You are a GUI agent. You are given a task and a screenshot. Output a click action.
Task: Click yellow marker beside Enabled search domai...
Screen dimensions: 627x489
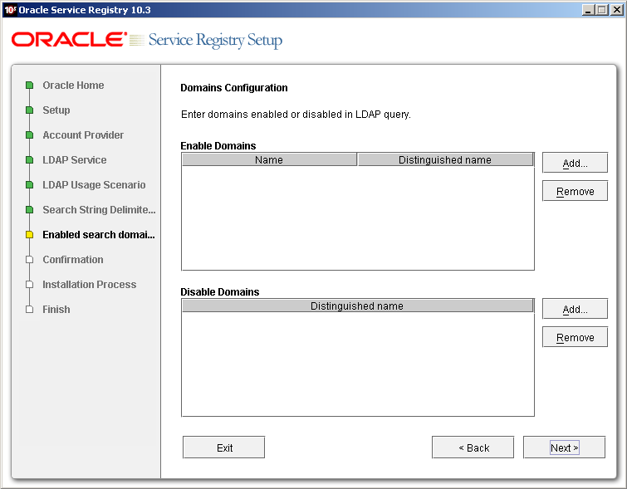tap(29, 234)
